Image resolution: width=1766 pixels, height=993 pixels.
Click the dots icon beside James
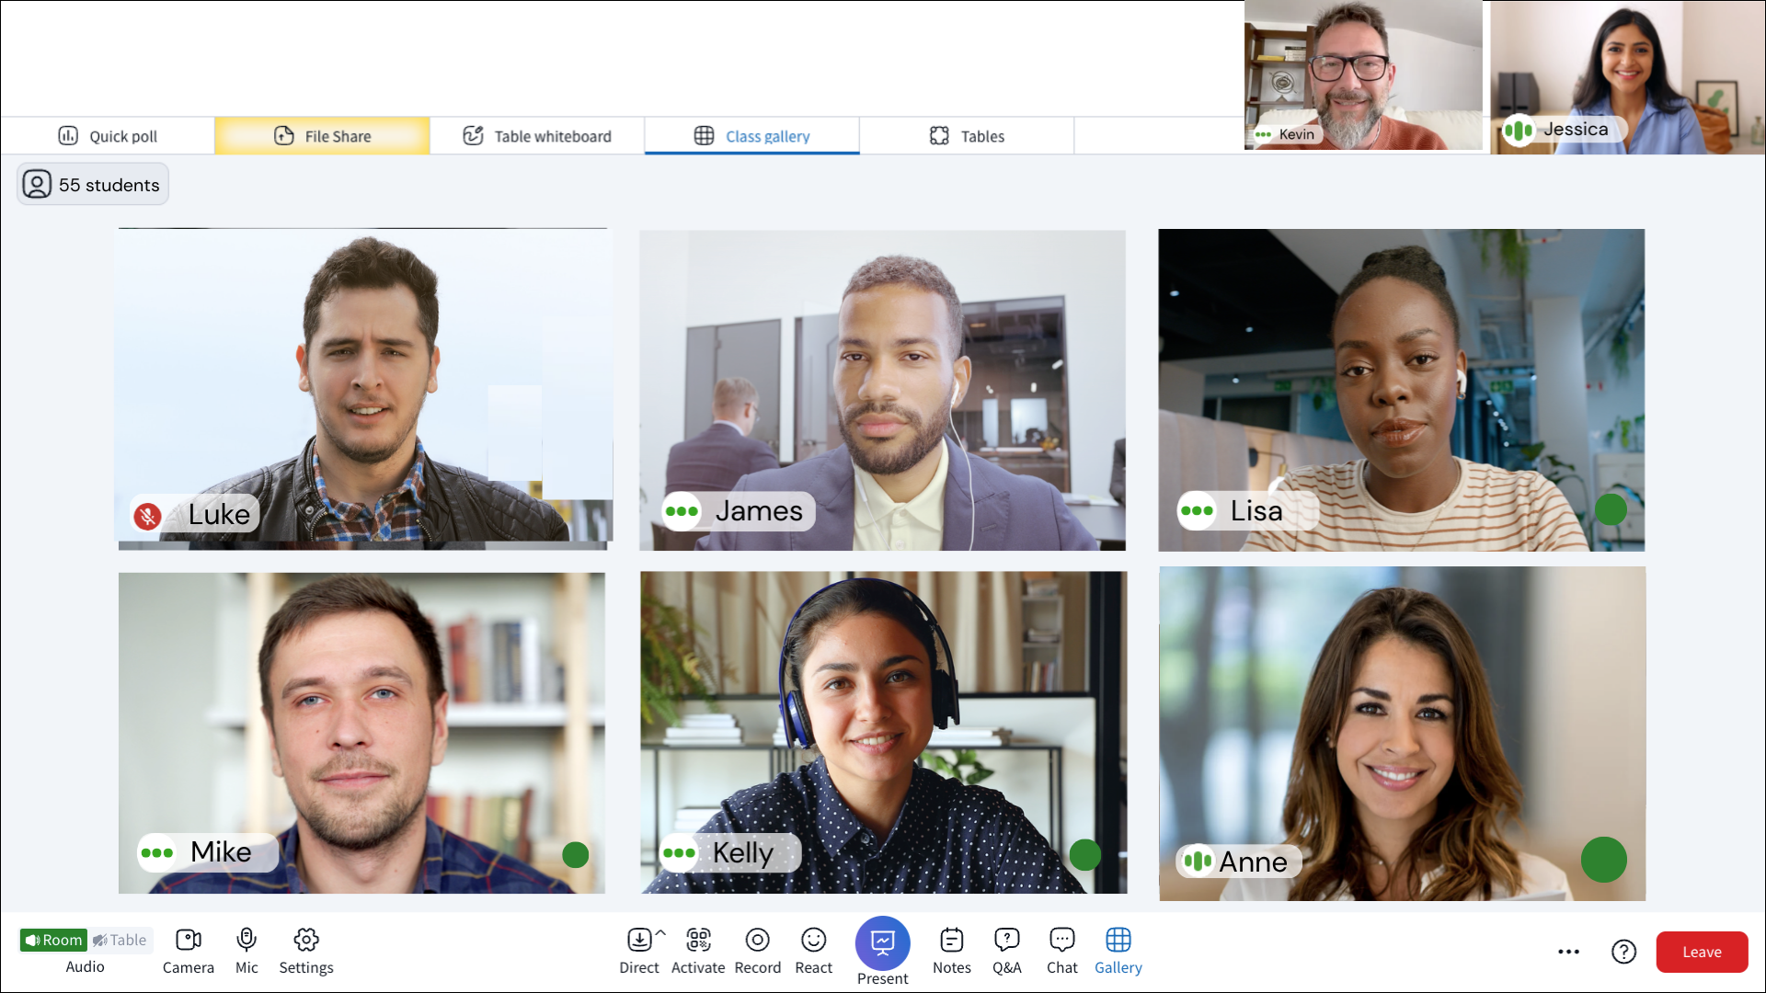[x=682, y=511]
